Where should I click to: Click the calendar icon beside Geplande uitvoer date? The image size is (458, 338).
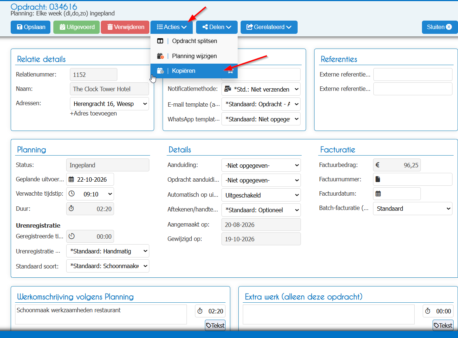pyautogui.click(x=71, y=179)
